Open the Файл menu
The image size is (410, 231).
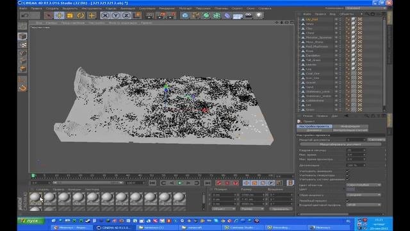(x=23, y=8)
